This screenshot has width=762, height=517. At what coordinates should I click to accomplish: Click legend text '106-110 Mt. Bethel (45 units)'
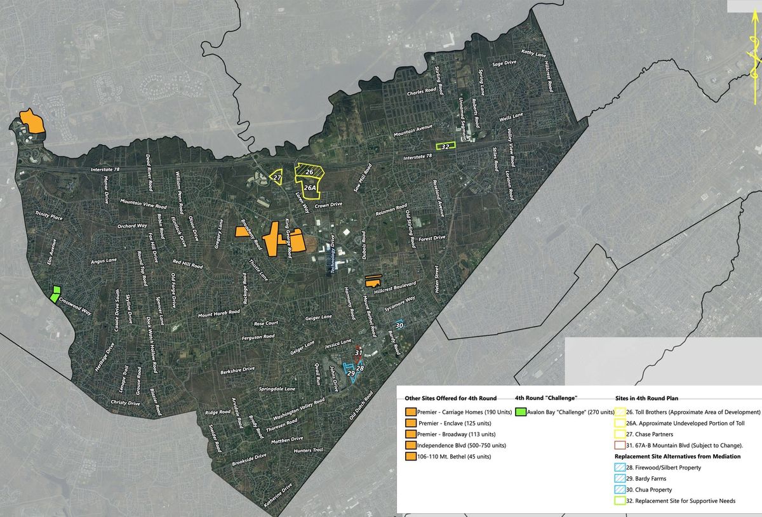point(453,457)
